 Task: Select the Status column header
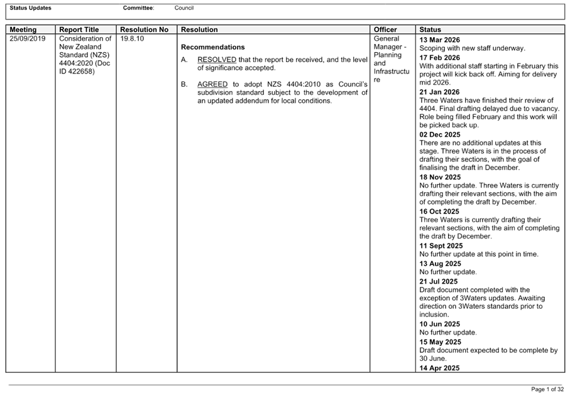pyautogui.click(x=430, y=30)
